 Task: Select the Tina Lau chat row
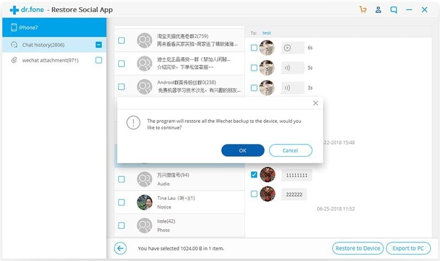pyautogui.click(x=180, y=202)
